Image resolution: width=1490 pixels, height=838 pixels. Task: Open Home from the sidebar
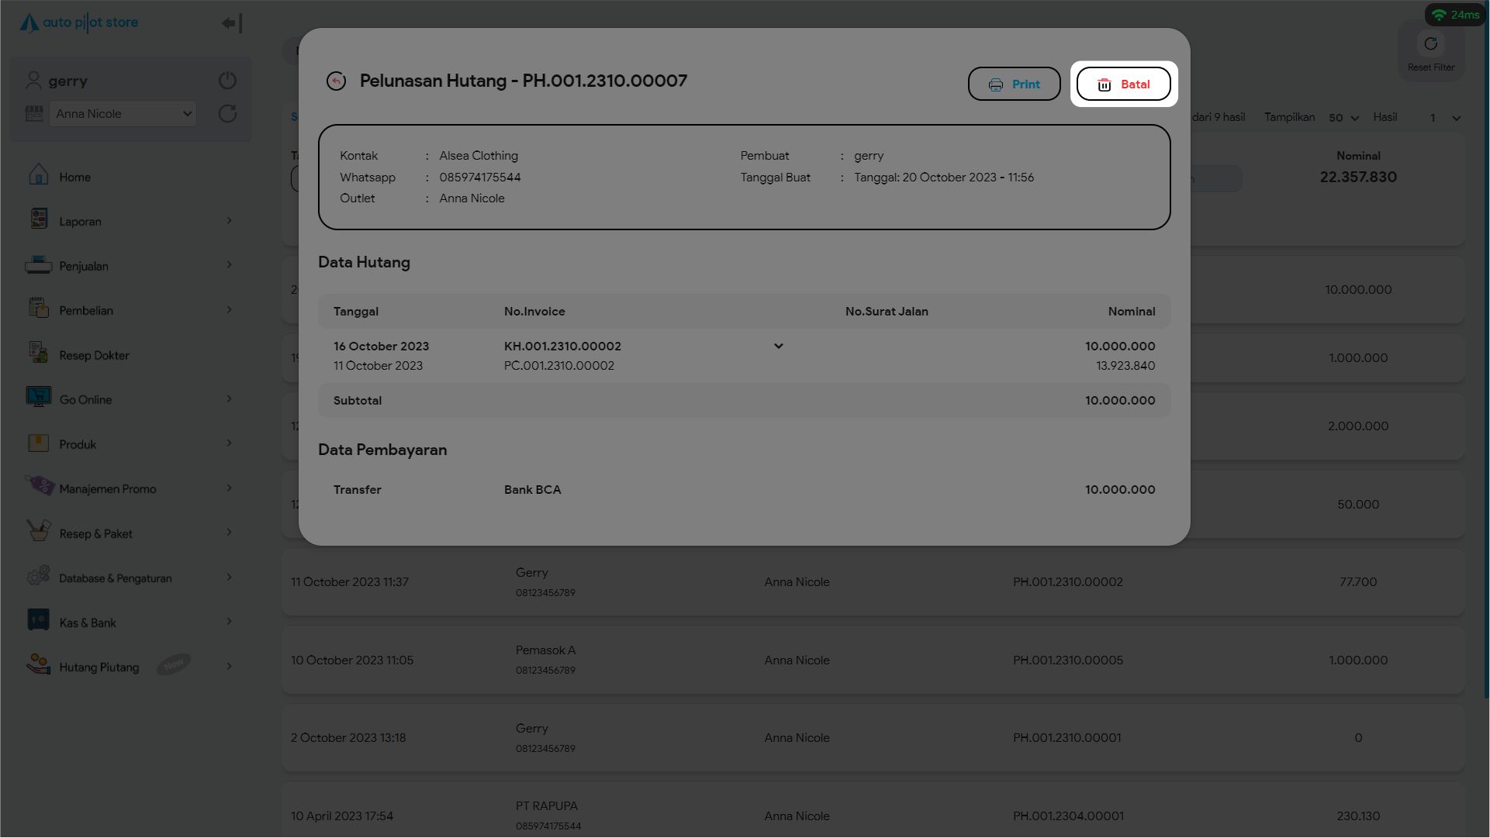(75, 178)
